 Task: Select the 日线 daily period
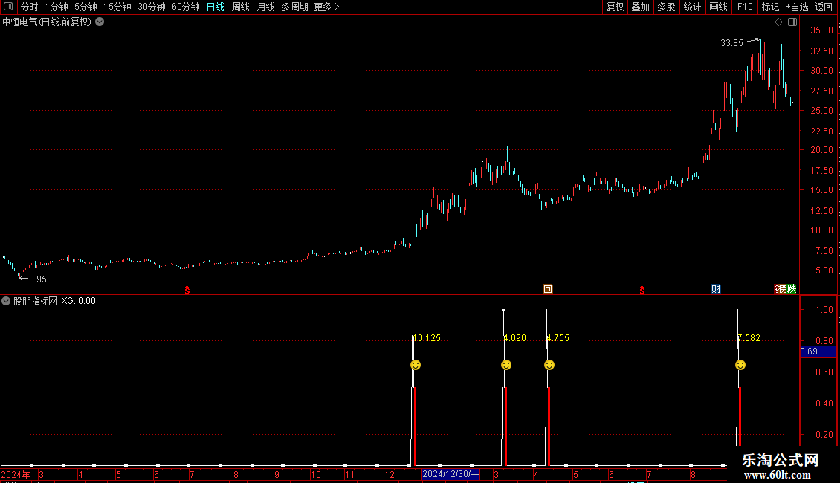tap(216, 7)
